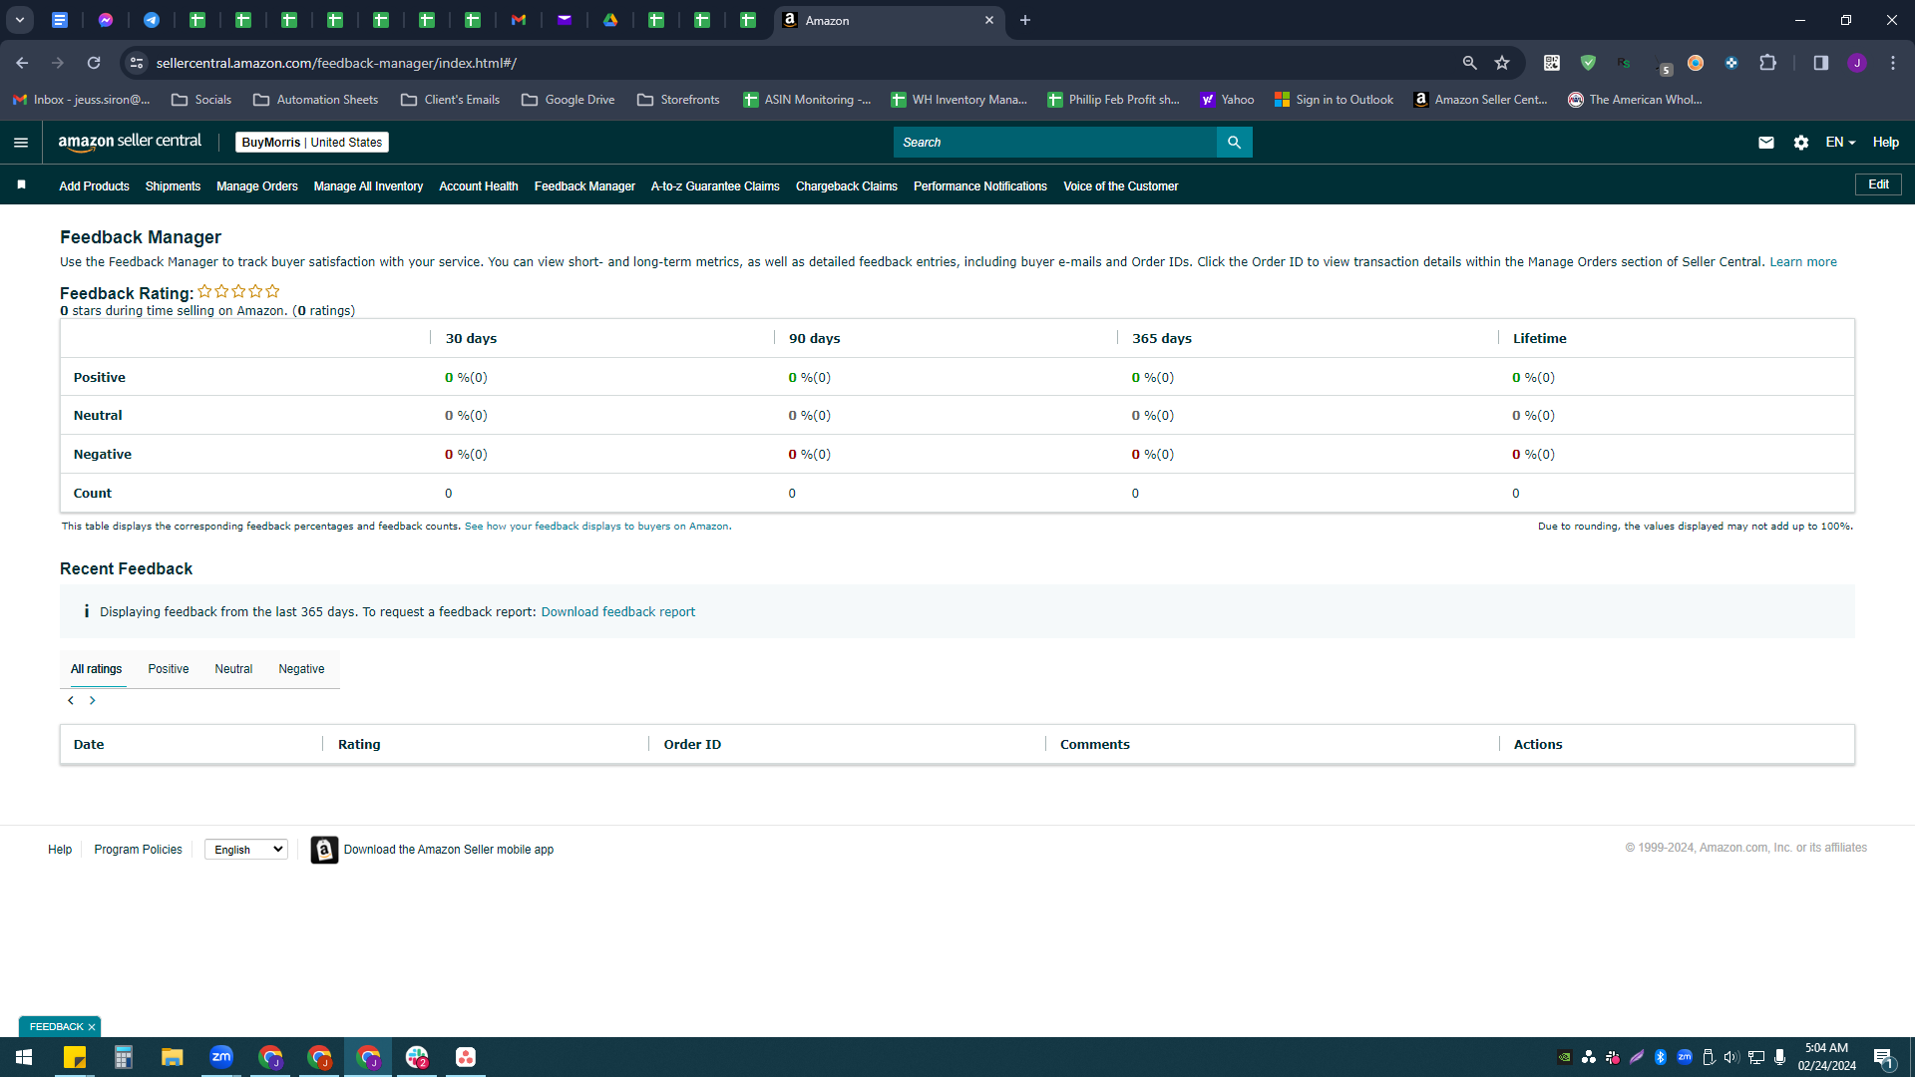Click the site information icon in address bar

[137, 63]
